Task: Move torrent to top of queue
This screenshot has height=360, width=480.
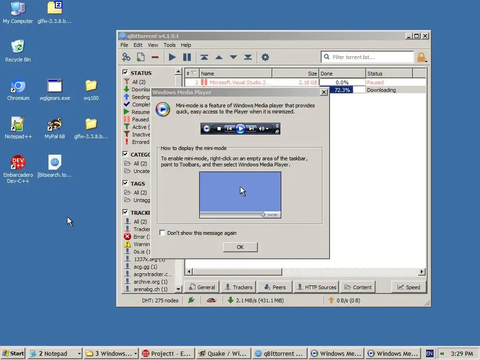Action: click(204, 57)
